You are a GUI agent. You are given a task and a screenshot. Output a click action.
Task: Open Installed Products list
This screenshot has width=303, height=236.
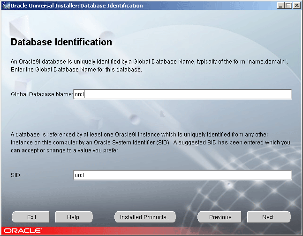pos(145,217)
